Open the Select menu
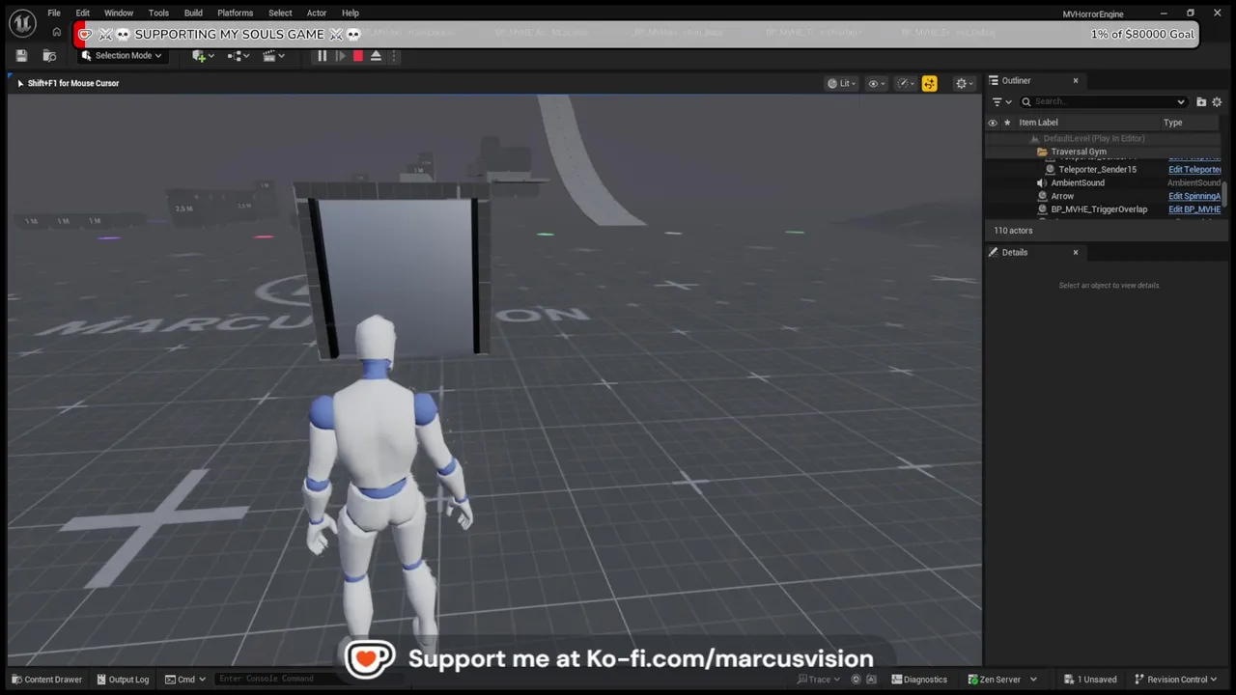This screenshot has width=1236, height=695. click(280, 14)
